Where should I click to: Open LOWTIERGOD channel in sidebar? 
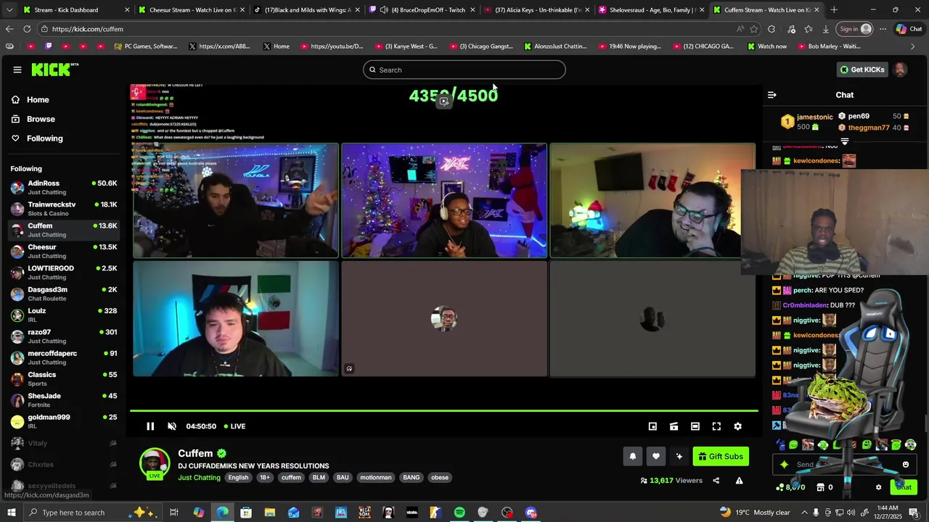pos(64,273)
